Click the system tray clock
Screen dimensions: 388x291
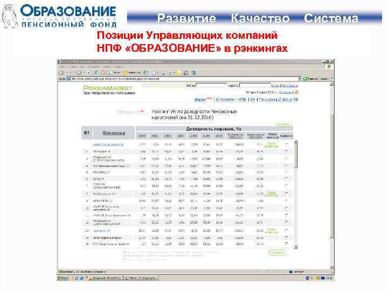(329, 278)
